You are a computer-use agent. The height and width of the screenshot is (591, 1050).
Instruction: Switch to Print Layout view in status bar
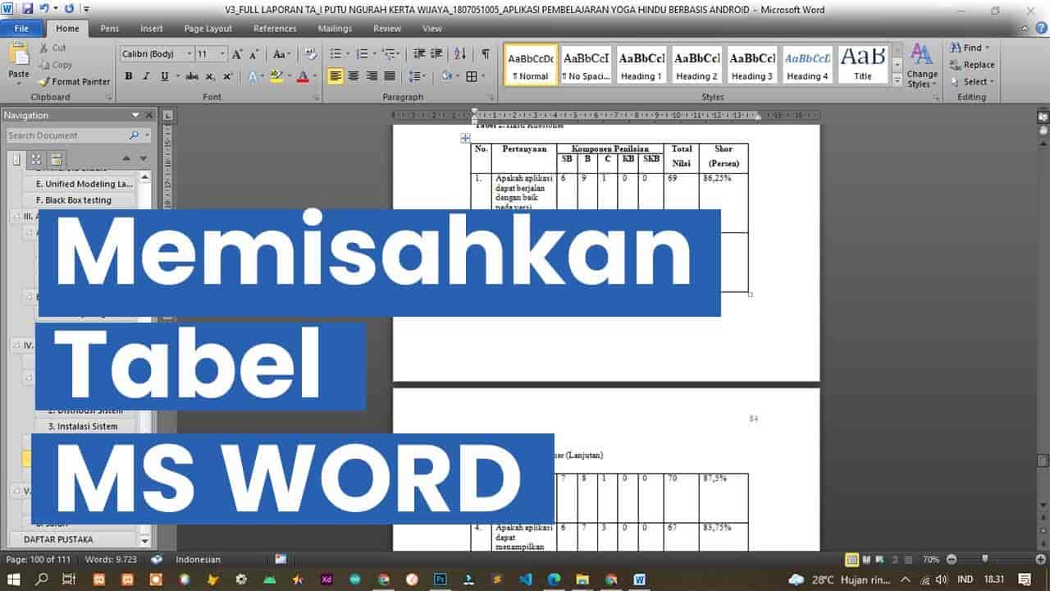click(853, 560)
